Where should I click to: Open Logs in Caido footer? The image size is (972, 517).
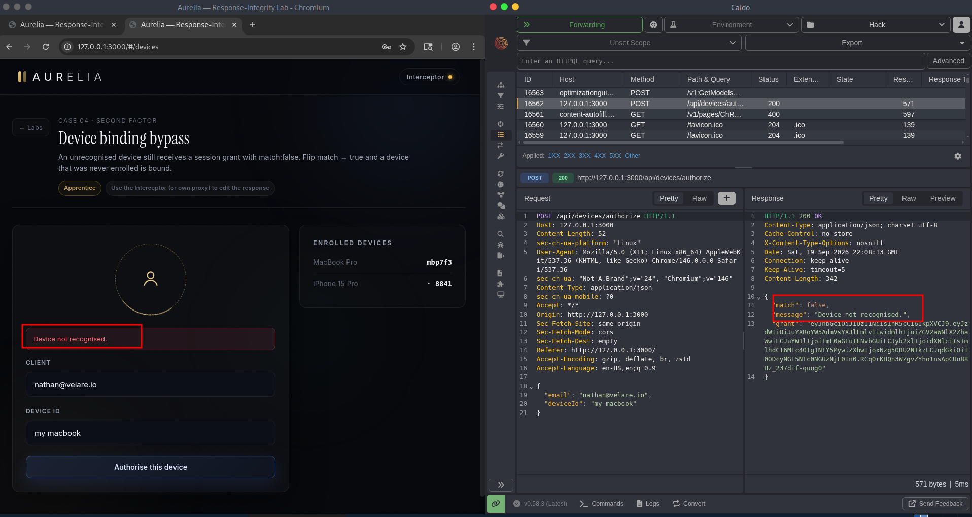coord(648,504)
